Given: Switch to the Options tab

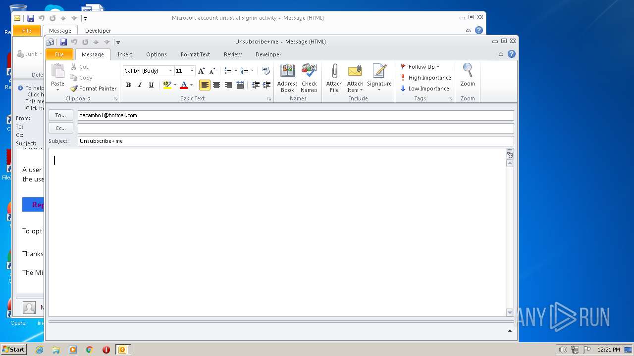Looking at the screenshot, I should [x=157, y=54].
